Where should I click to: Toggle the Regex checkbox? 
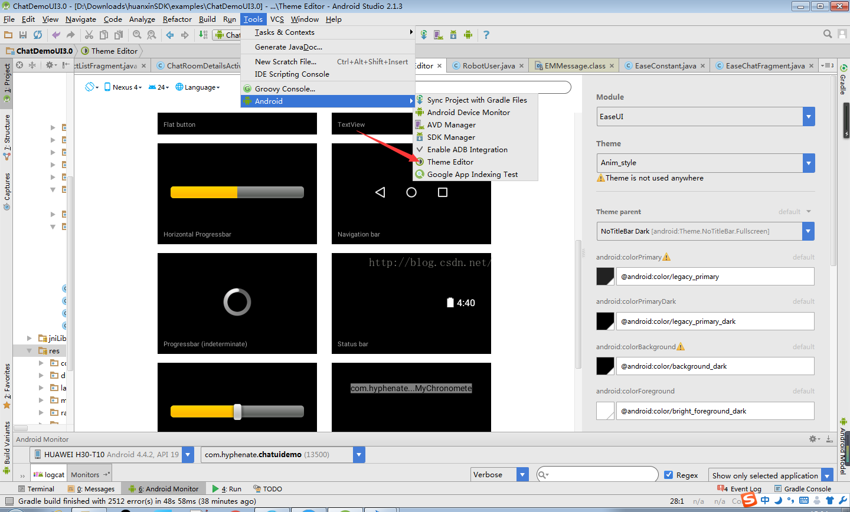point(669,475)
